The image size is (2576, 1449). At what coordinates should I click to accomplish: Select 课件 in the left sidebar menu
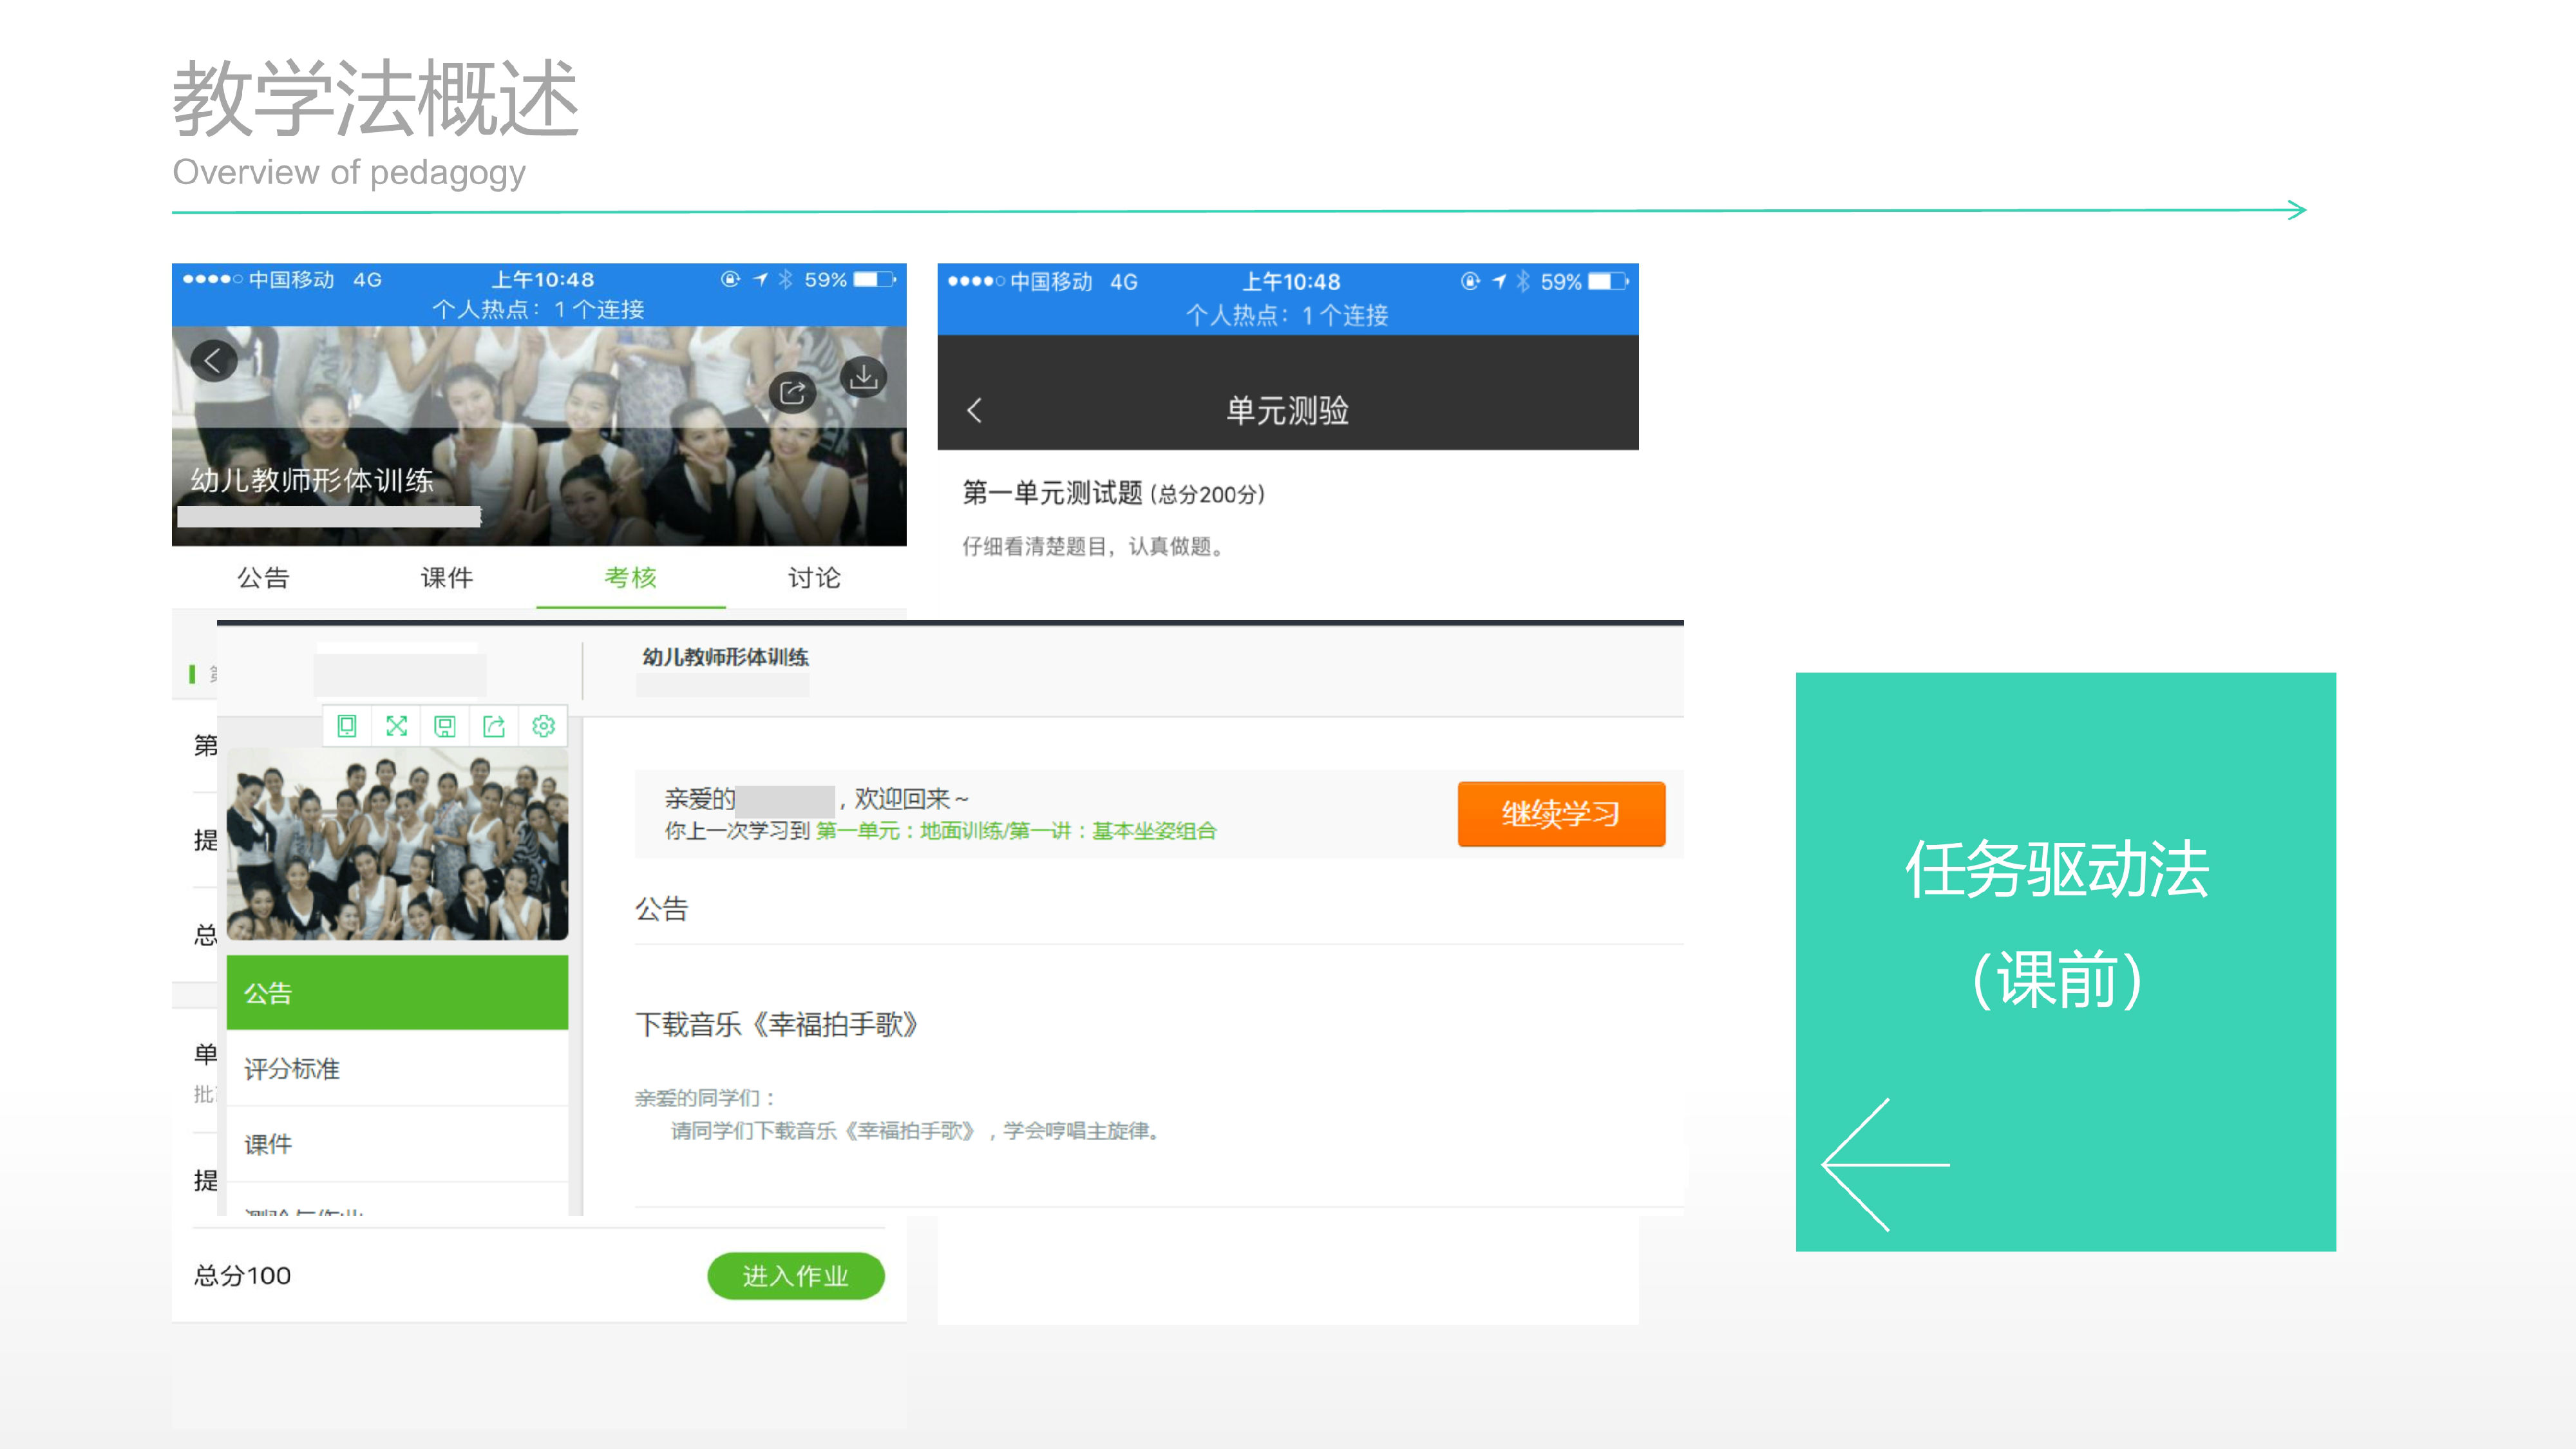click(x=269, y=1144)
